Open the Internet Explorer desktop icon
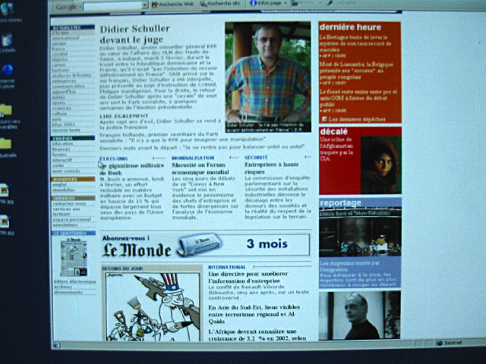The width and height of the screenshot is (486, 364). coord(7,71)
